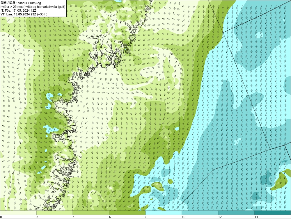Click the darkest teal swatch above 14

coord(273,213)
